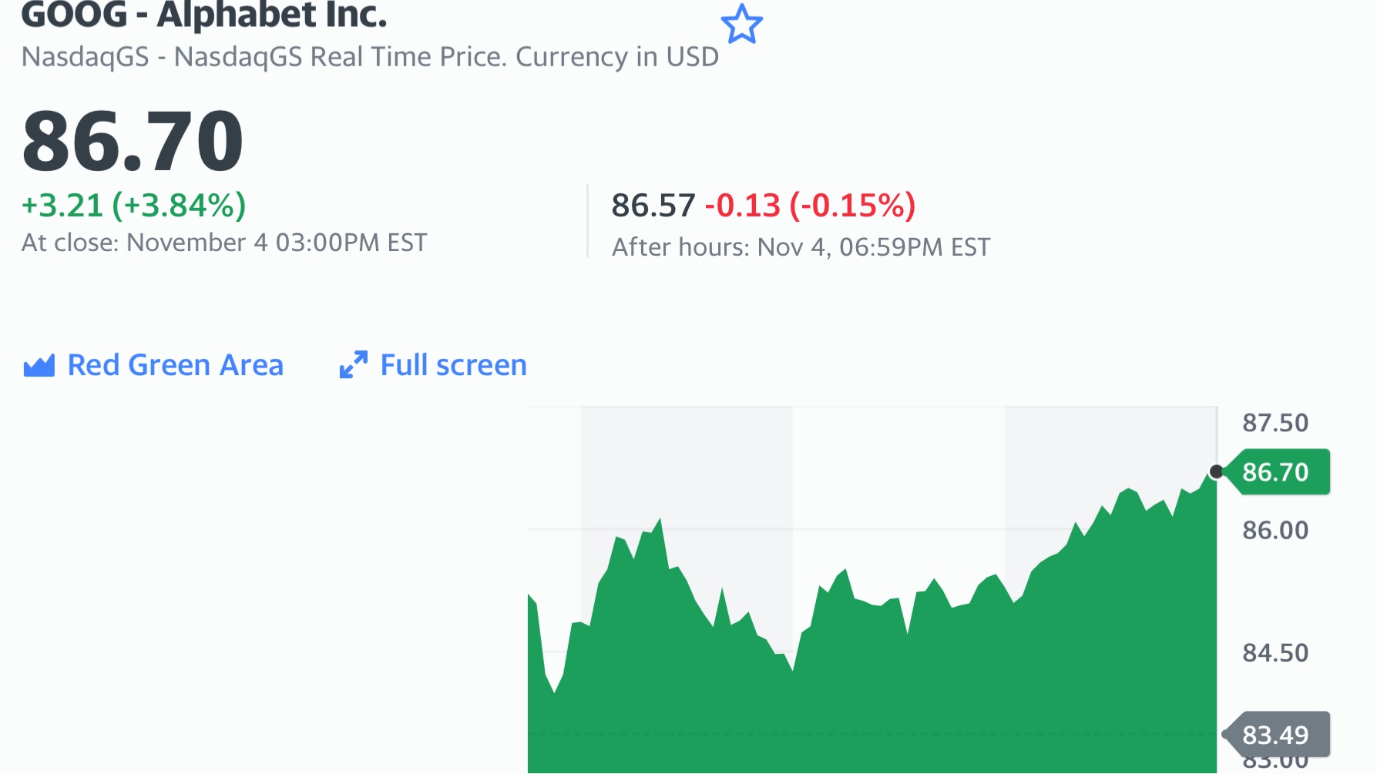Viewport: 1377px width, 774px height.
Task: Select the GOOG - Alphabet Inc. title
Action: [x=204, y=15]
